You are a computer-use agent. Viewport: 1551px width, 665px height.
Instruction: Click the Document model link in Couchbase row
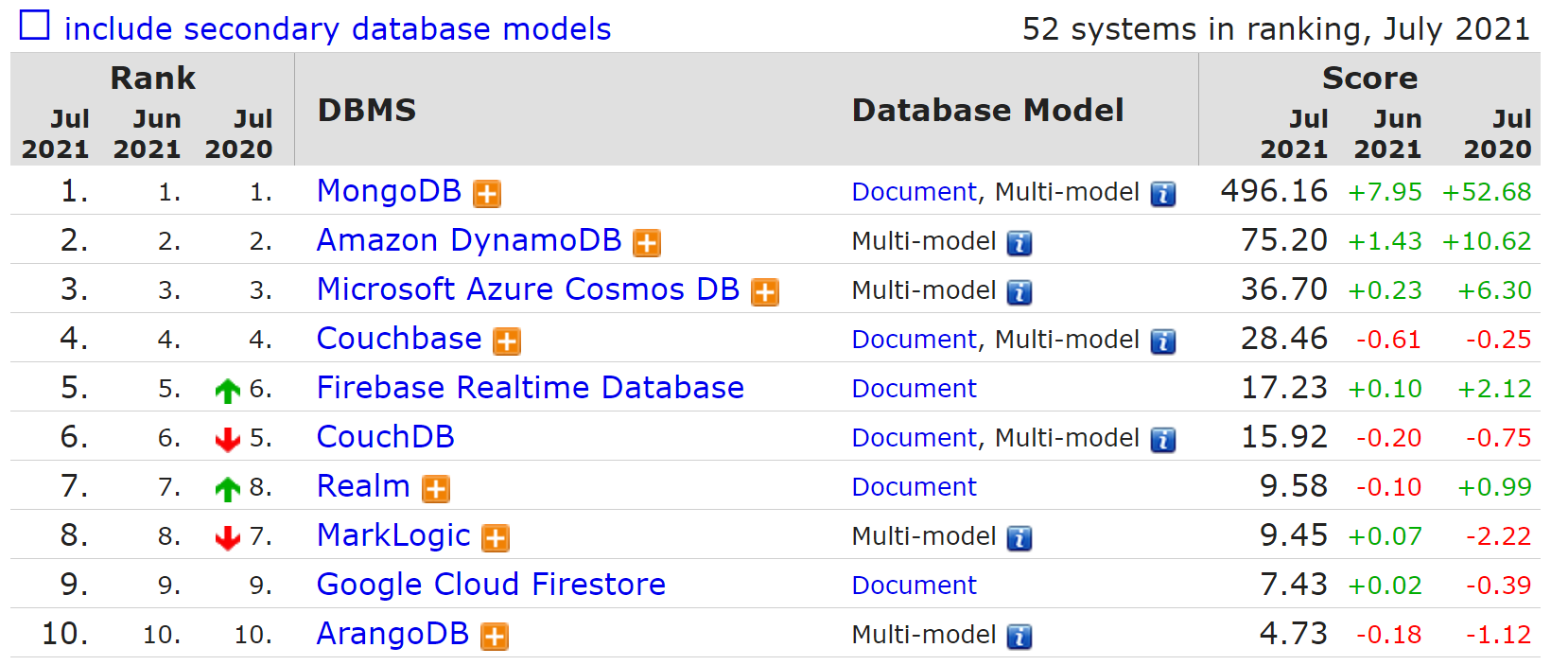pos(914,340)
